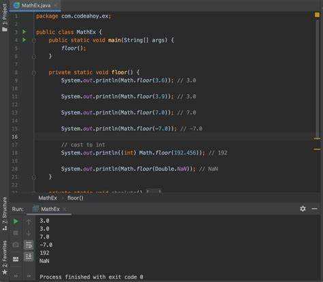Toggle the layout icon in Run toolbar
323x282 pixels.
pos(16,259)
